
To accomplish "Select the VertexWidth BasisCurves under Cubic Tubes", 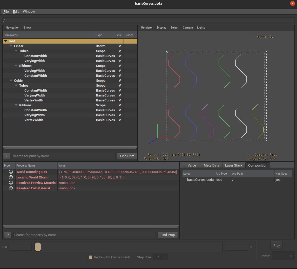I will coord(33,100).
